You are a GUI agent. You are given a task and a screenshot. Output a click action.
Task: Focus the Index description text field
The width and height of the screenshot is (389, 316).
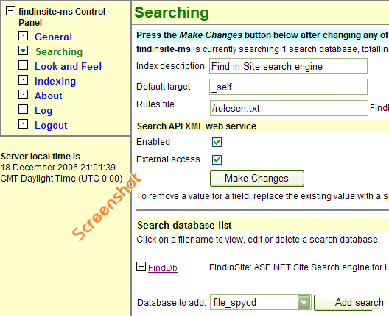coord(288,66)
